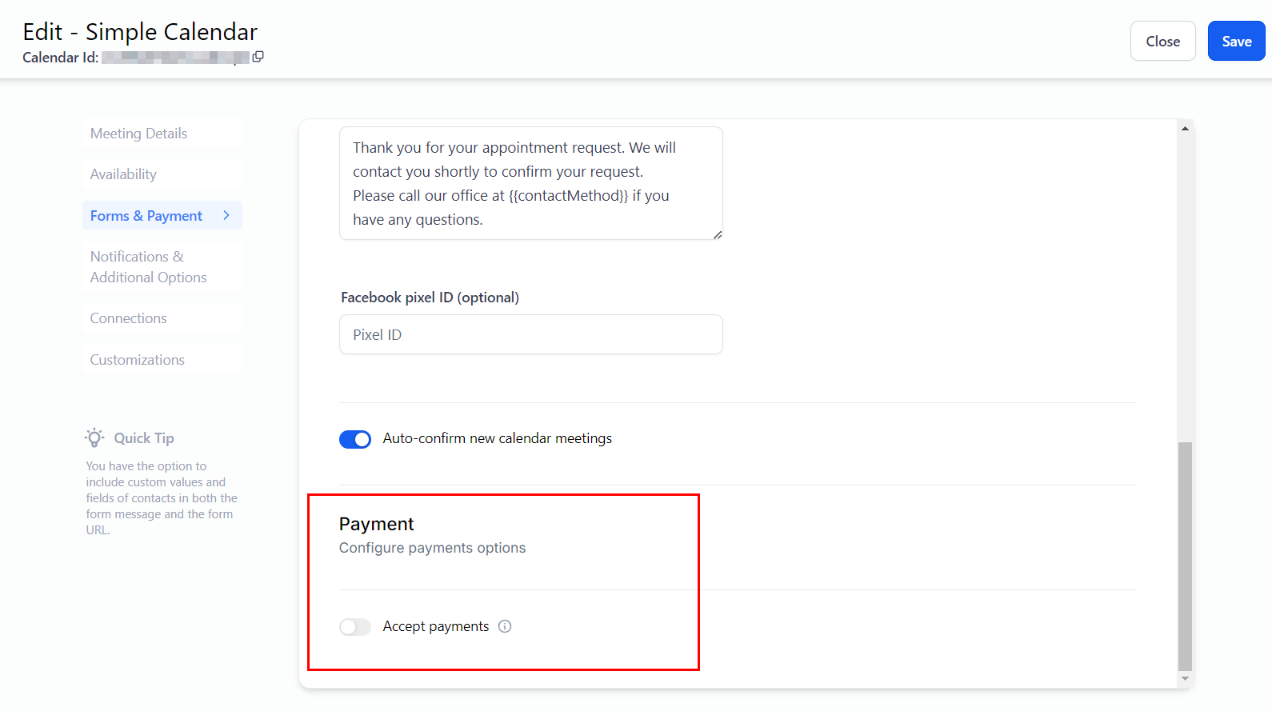The image size is (1272, 711).
Task: Save the calendar changes
Action: click(x=1236, y=42)
